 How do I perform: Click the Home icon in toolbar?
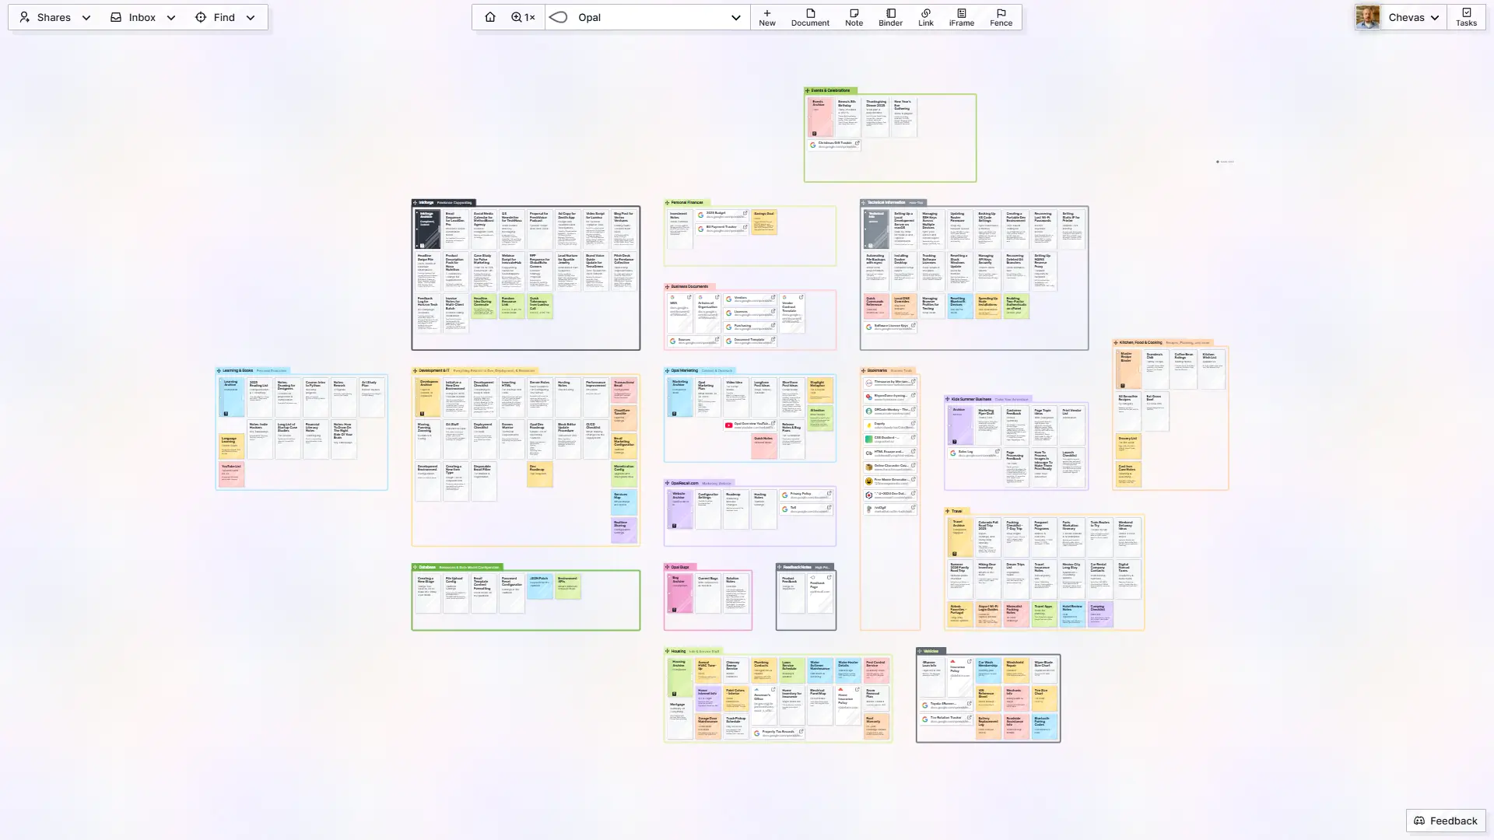tap(489, 17)
